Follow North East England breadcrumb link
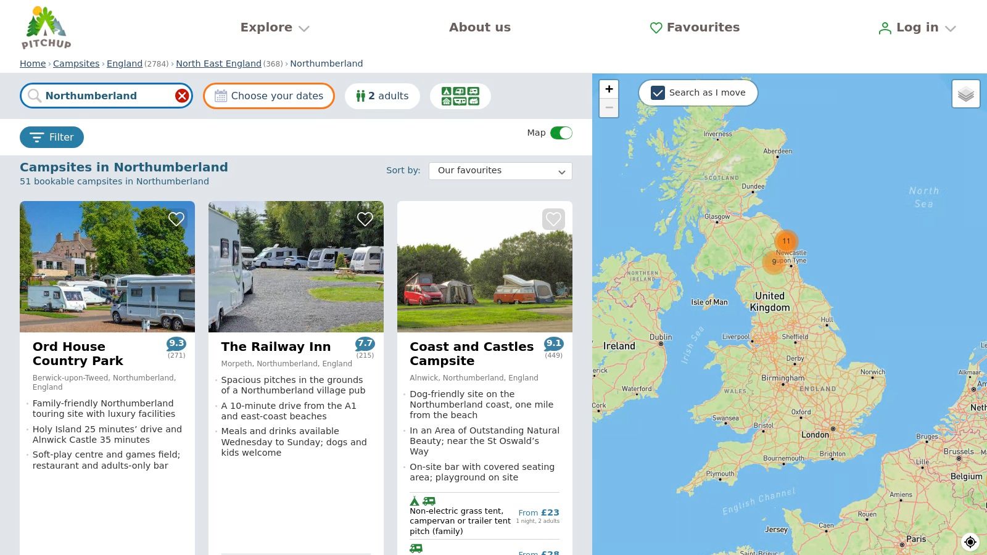 [218, 64]
